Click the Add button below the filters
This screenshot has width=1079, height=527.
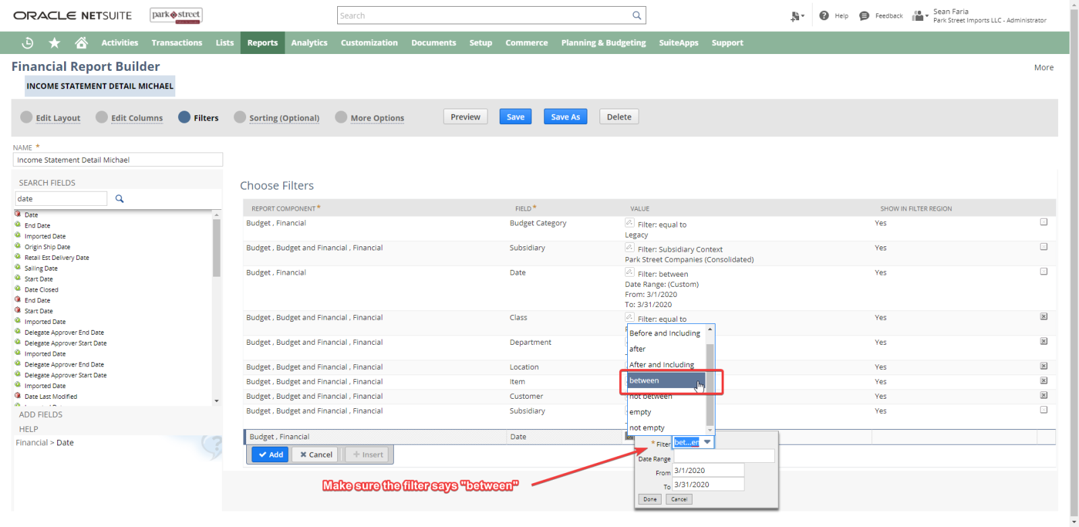tap(270, 455)
